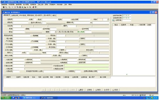Click the 姓名 name input field
The image size is (159, 100).
click(x=50, y=19)
